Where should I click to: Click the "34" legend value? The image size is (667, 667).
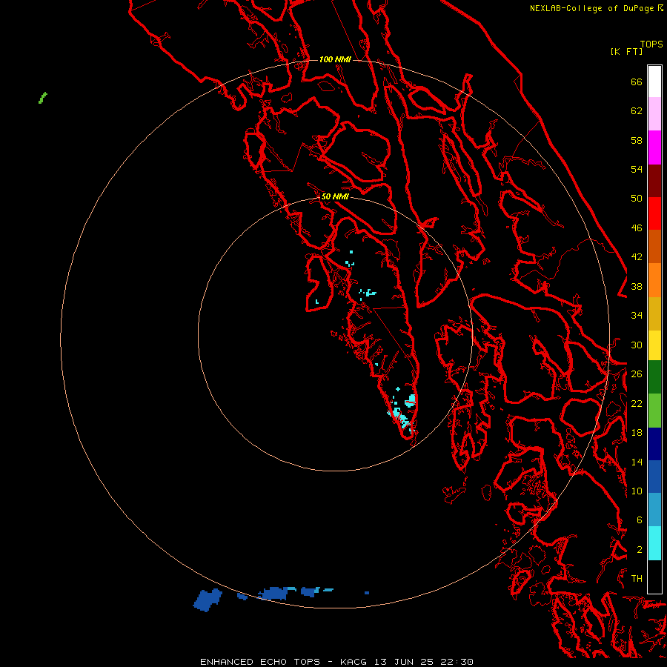pos(637,316)
